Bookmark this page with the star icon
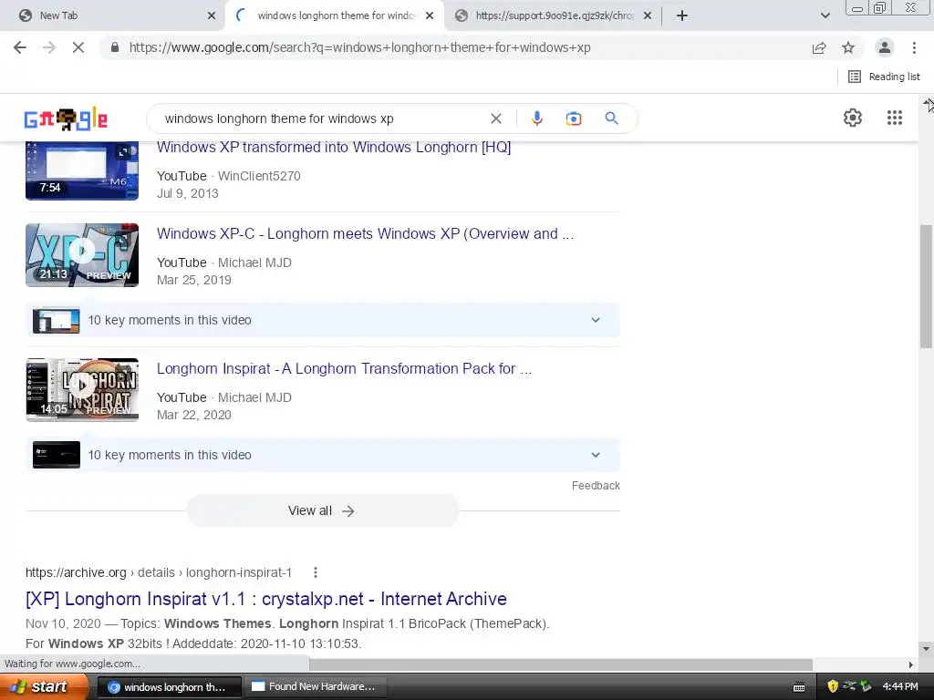 [848, 47]
